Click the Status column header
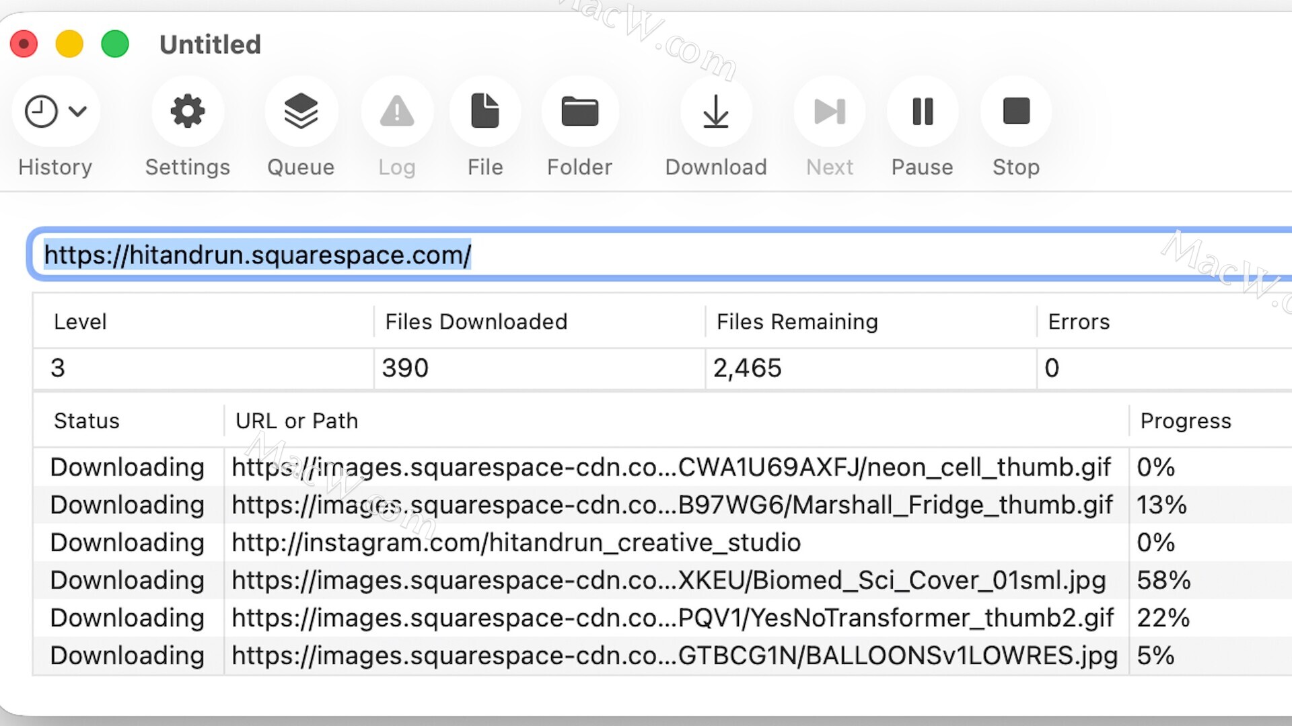Image resolution: width=1292 pixels, height=726 pixels. tap(87, 421)
